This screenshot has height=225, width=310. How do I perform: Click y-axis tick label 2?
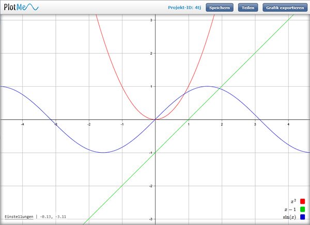pyautogui.click(x=151, y=53)
